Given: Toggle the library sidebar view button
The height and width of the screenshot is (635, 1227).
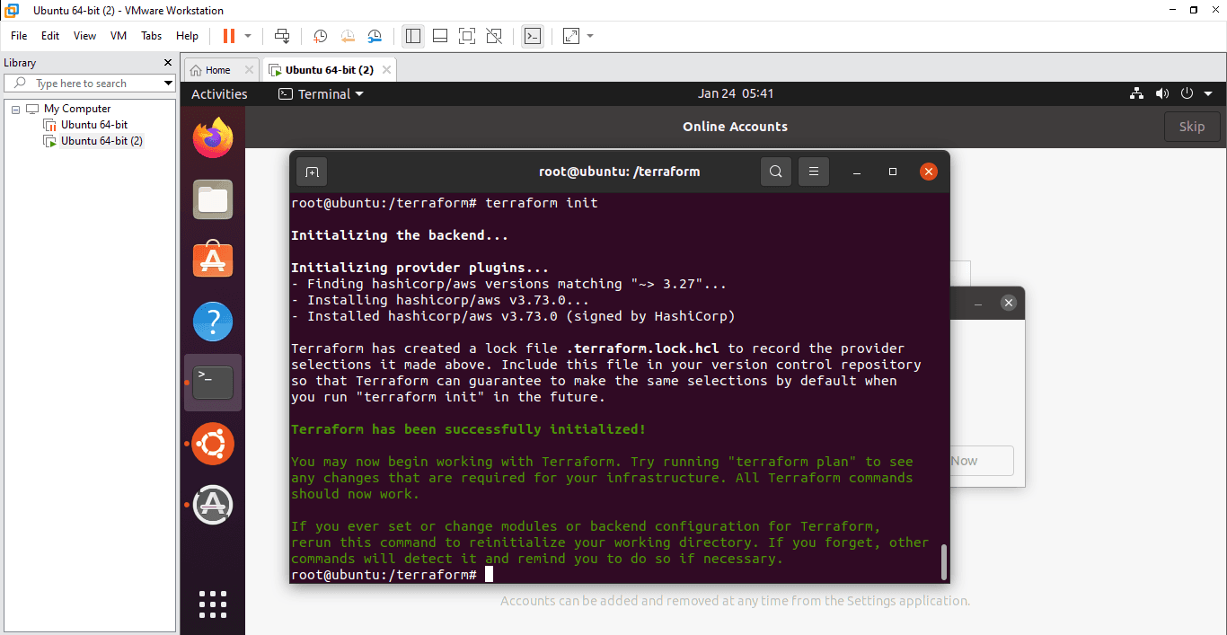Looking at the screenshot, I should [x=413, y=36].
